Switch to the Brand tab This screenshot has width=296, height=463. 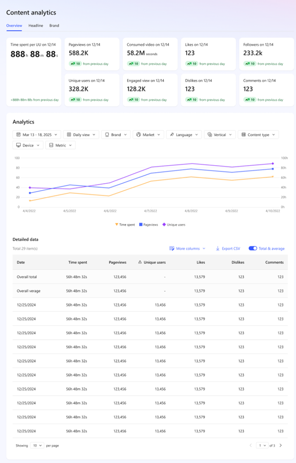[54, 26]
